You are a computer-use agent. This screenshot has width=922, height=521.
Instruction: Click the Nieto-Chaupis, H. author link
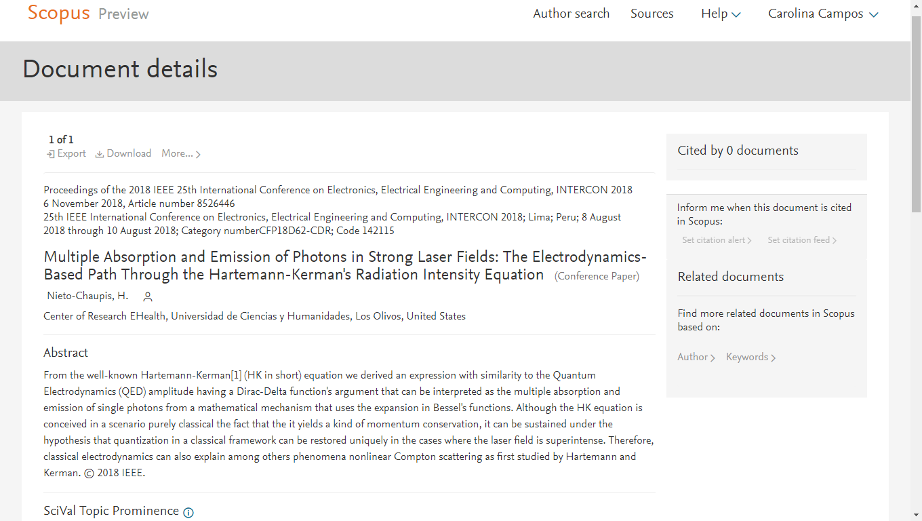[87, 296]
